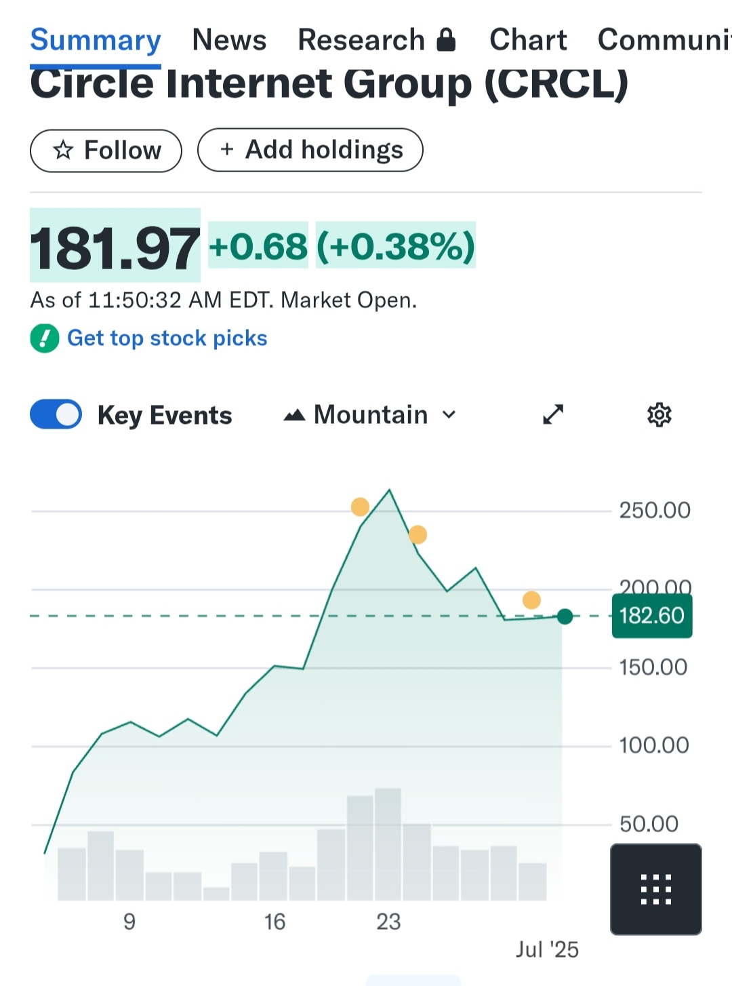732x986 pixels.
Task: Tap the Research lock icon
Action: [x=446, y=40]
